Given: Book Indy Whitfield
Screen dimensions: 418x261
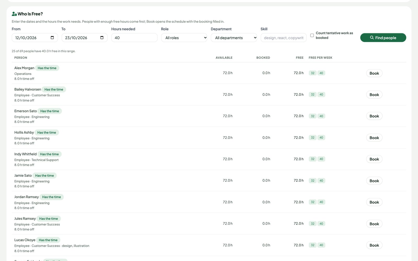Looking at the screenshot, I should point(374,159).
